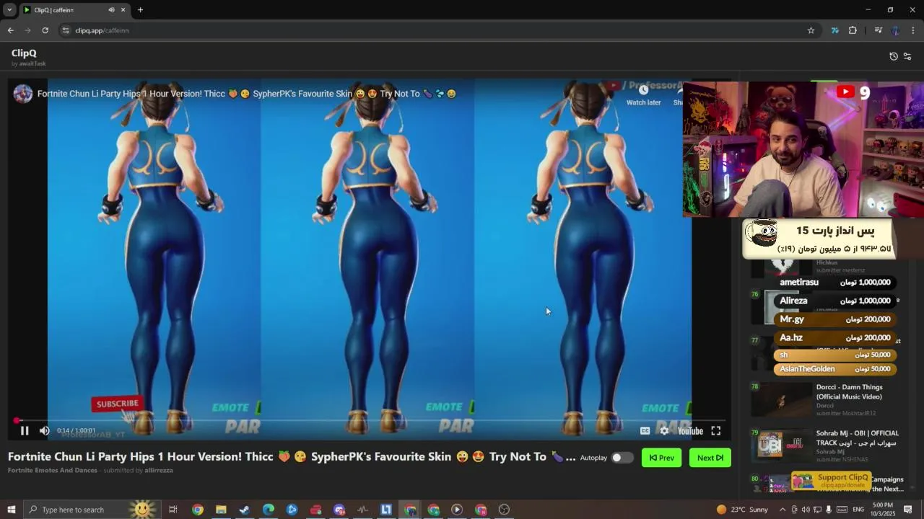Open clock showing 5:00 PM

click(x=882, y=510)
